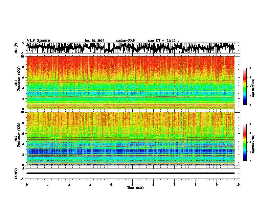
Task: Click the 'start UT = 21:10:1' text
Action: tap(163, 41)
